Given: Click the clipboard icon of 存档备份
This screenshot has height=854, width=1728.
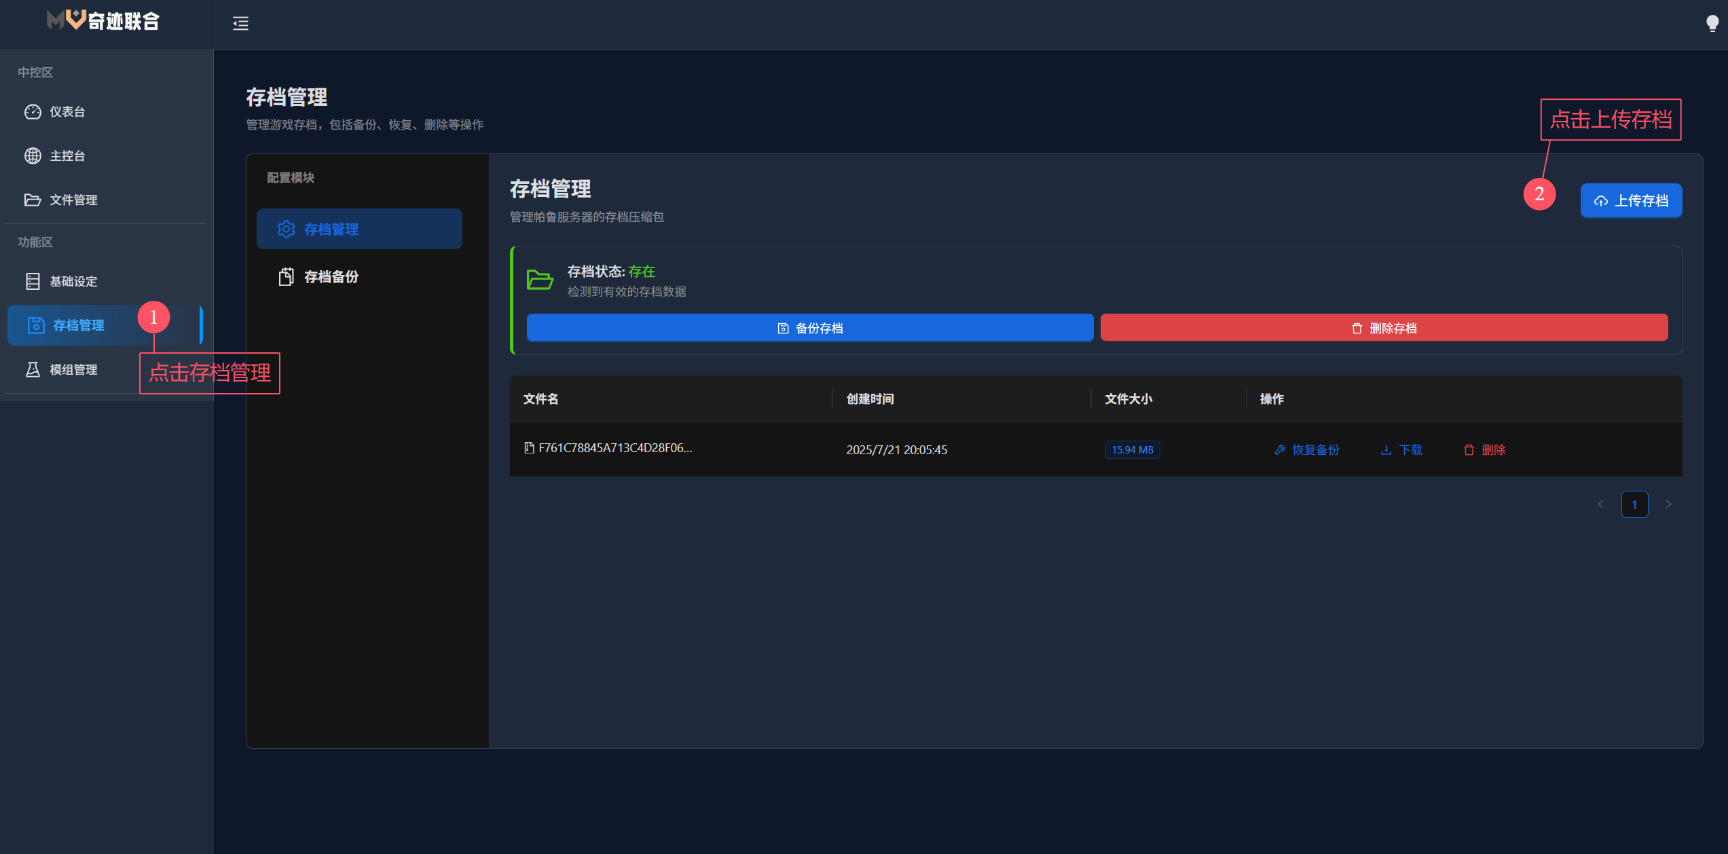Looking at the screenshot, I should pyautogui.click(x=287, y=277).
